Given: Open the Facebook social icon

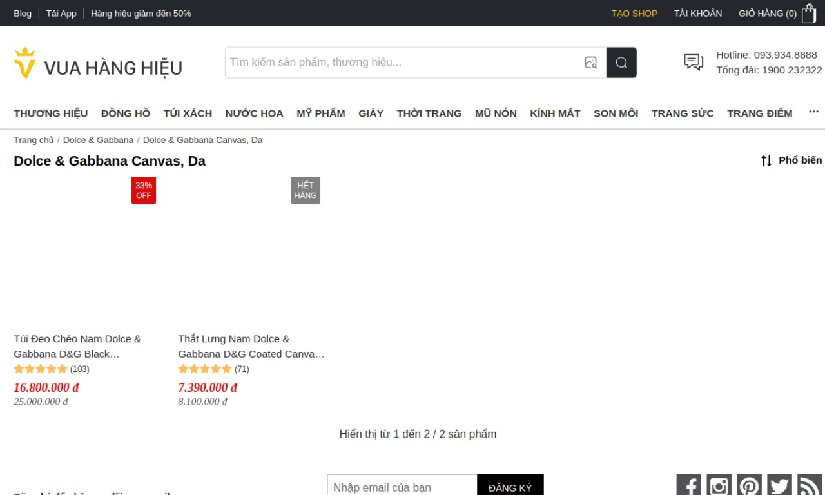Looking at the screenshot, I should pos(689,486).
